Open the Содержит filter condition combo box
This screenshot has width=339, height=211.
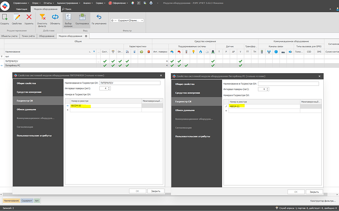127,20
